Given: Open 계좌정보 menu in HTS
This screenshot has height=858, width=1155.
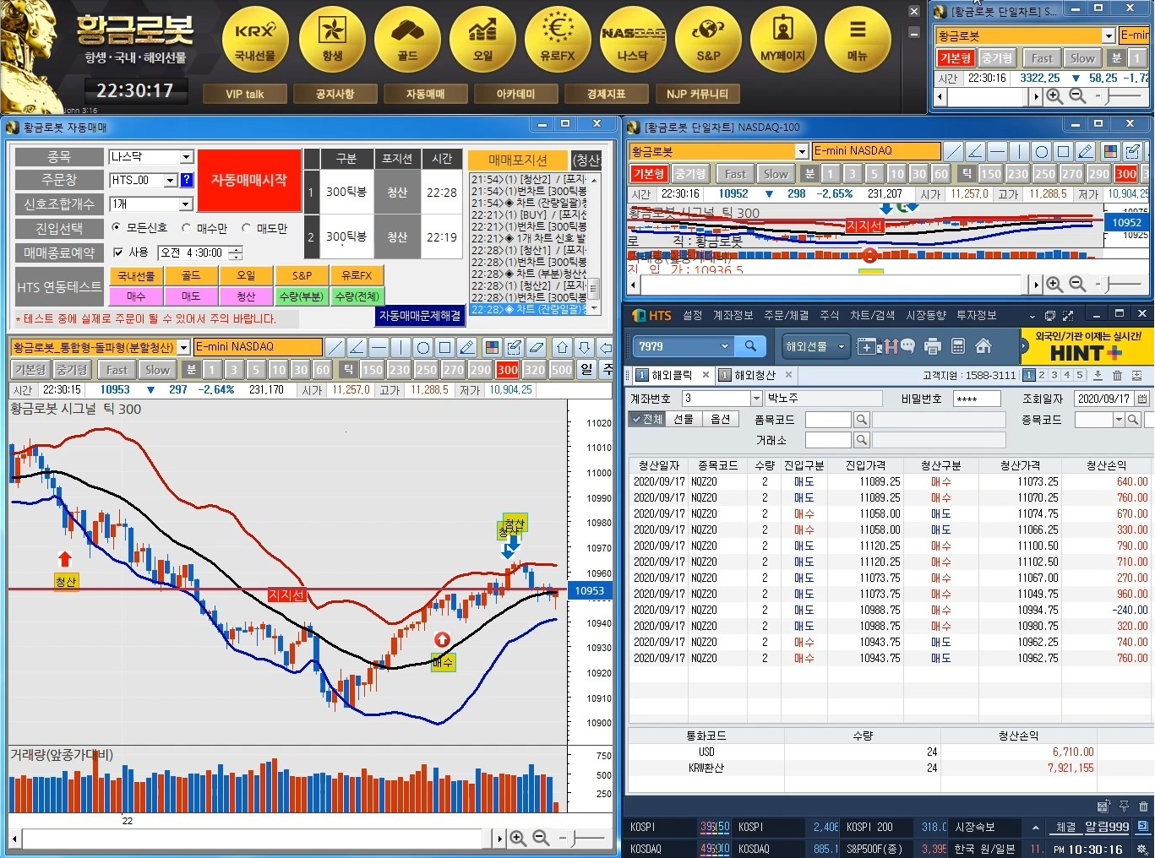Looking at the screenshot, I should tap(733, 315).
